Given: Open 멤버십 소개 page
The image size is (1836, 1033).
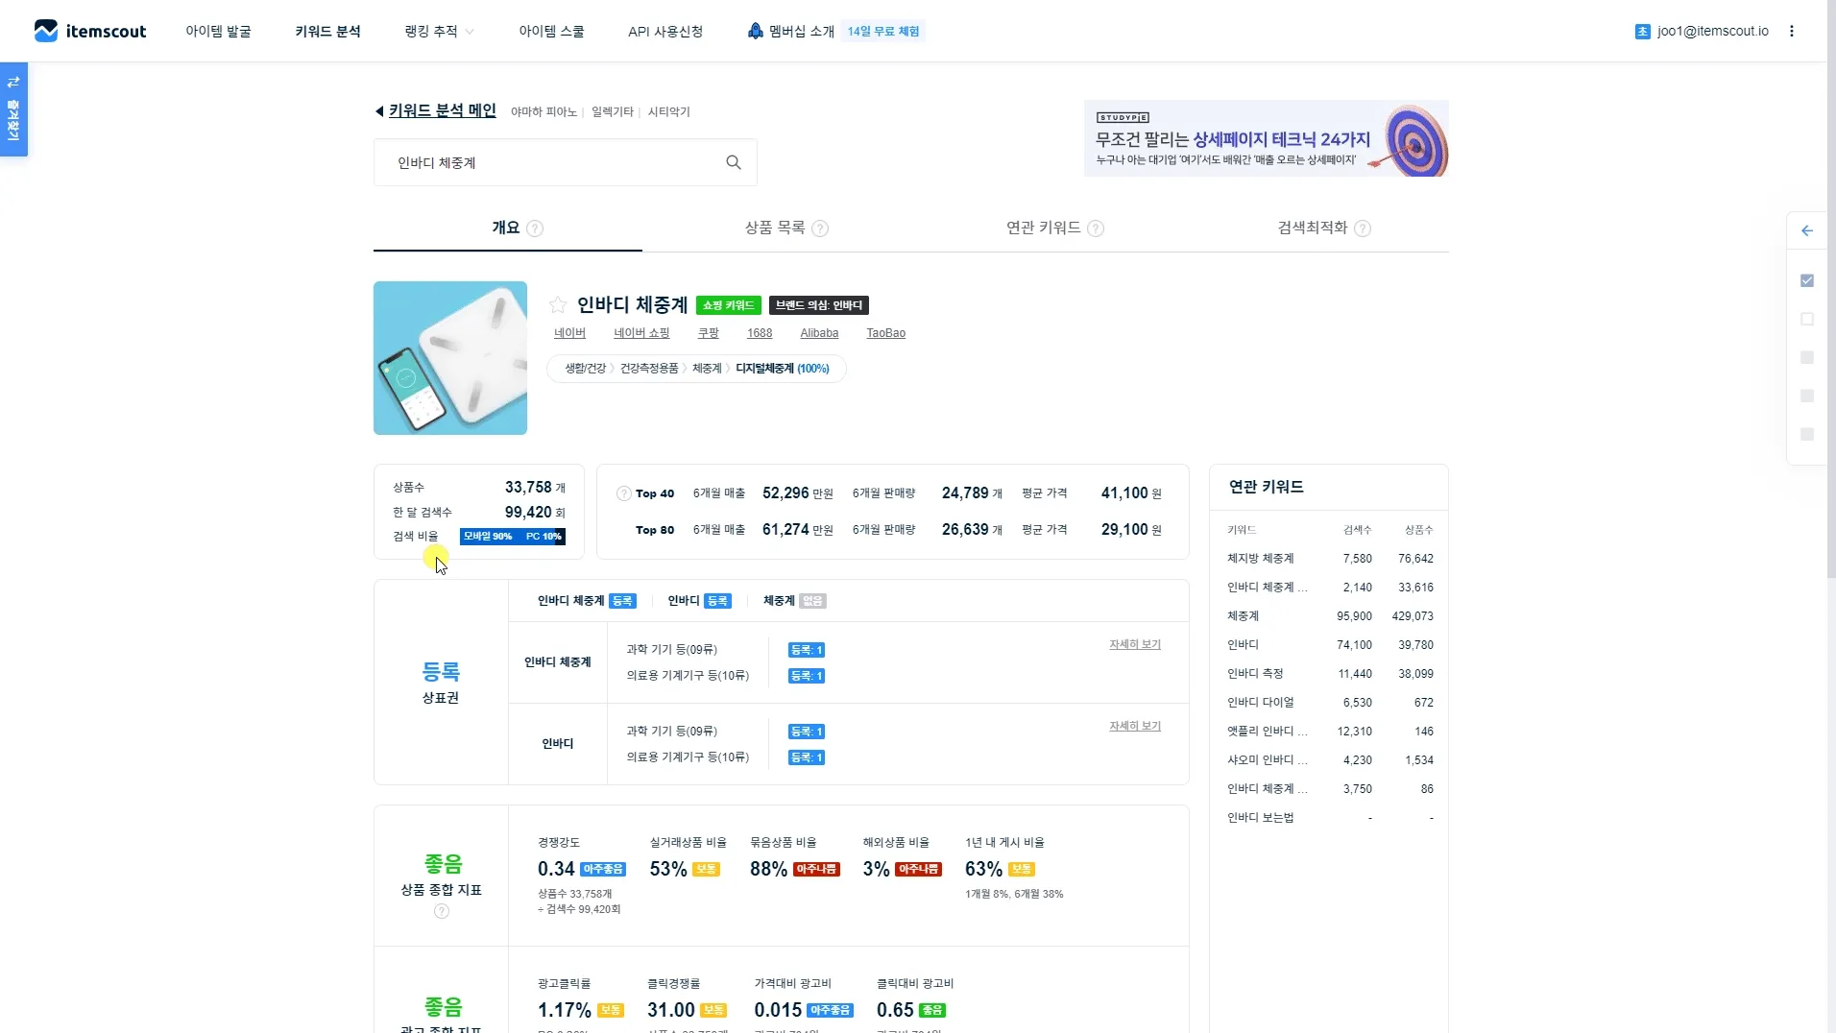Looking at the screenshot, I should tap(802, 31).
